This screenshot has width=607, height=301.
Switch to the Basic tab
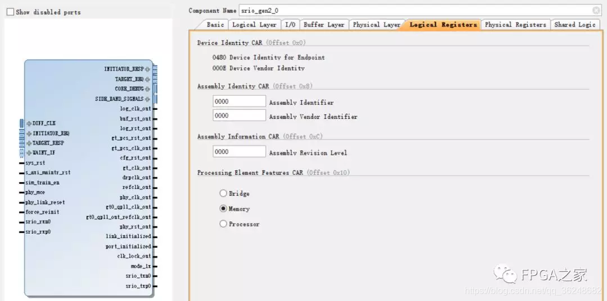point(215,25)
